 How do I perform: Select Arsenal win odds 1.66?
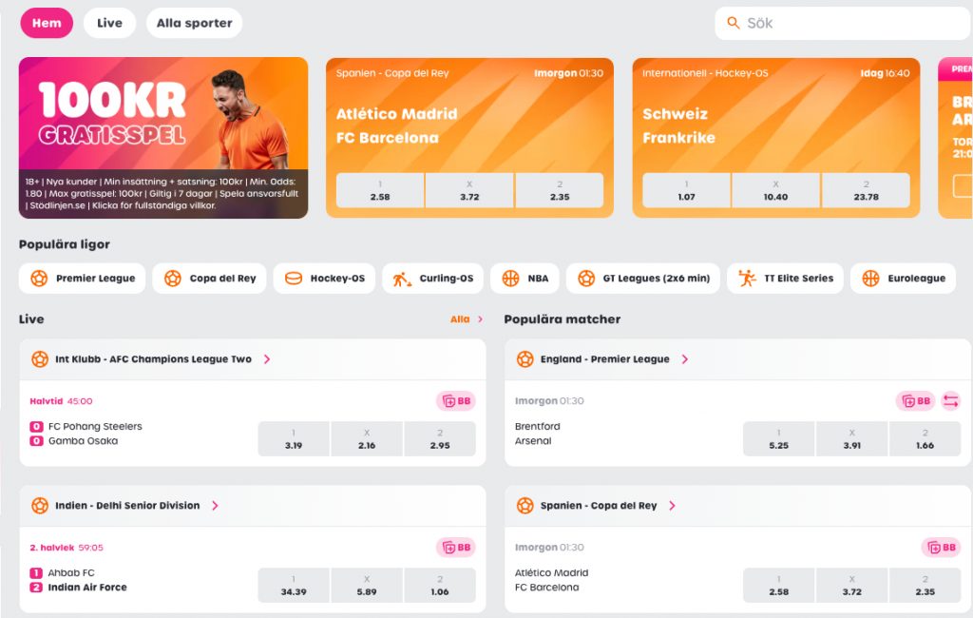(925, 438)
